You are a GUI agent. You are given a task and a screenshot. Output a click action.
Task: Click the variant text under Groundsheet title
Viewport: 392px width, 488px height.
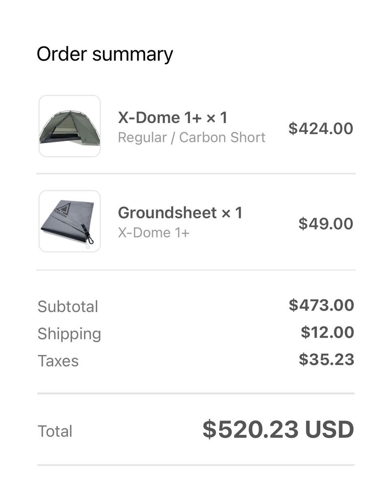[153, 233]
